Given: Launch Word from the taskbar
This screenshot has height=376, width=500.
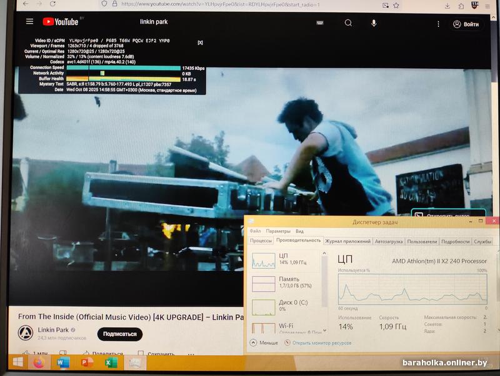Looking at the screenshot, I should [x=62, y=363].
